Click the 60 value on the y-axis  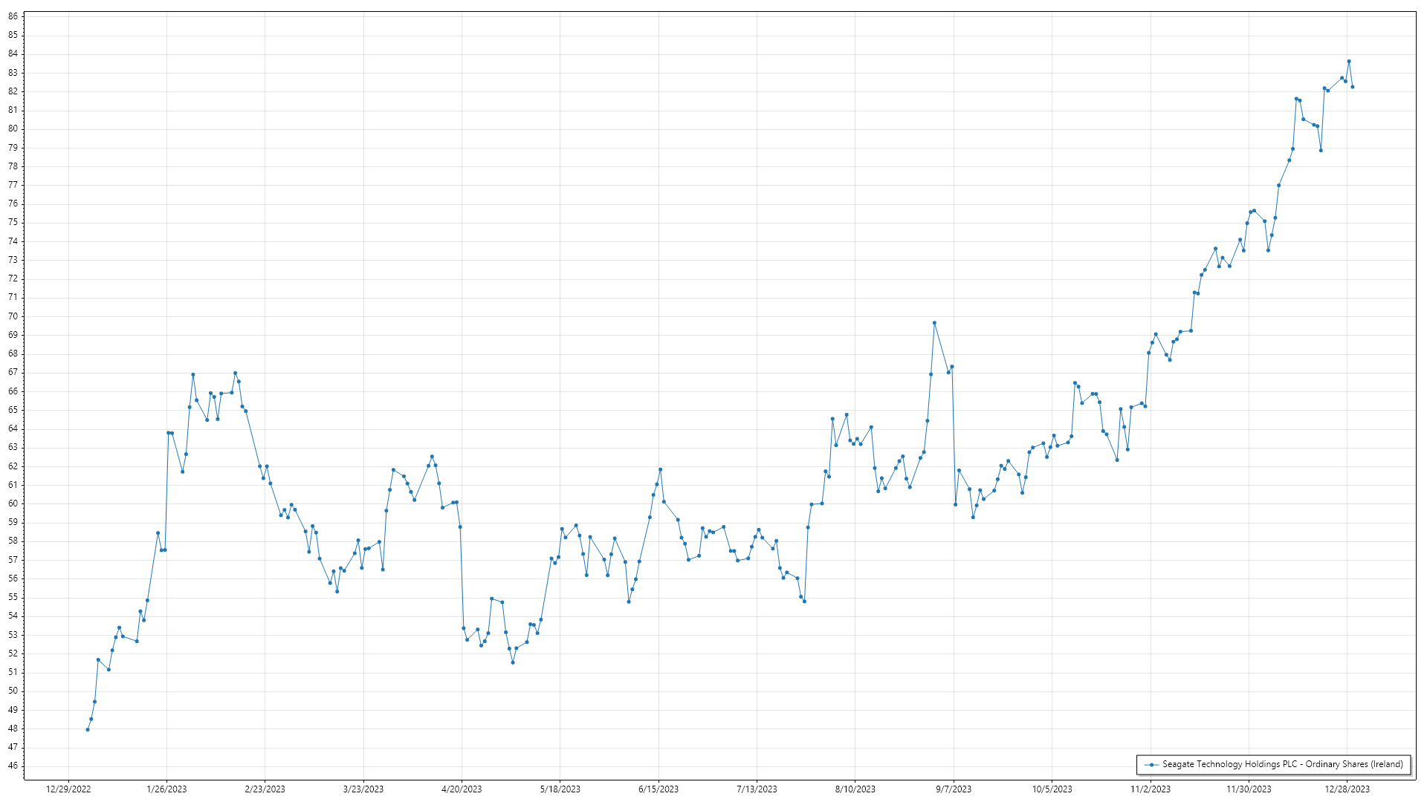(13, 503)
